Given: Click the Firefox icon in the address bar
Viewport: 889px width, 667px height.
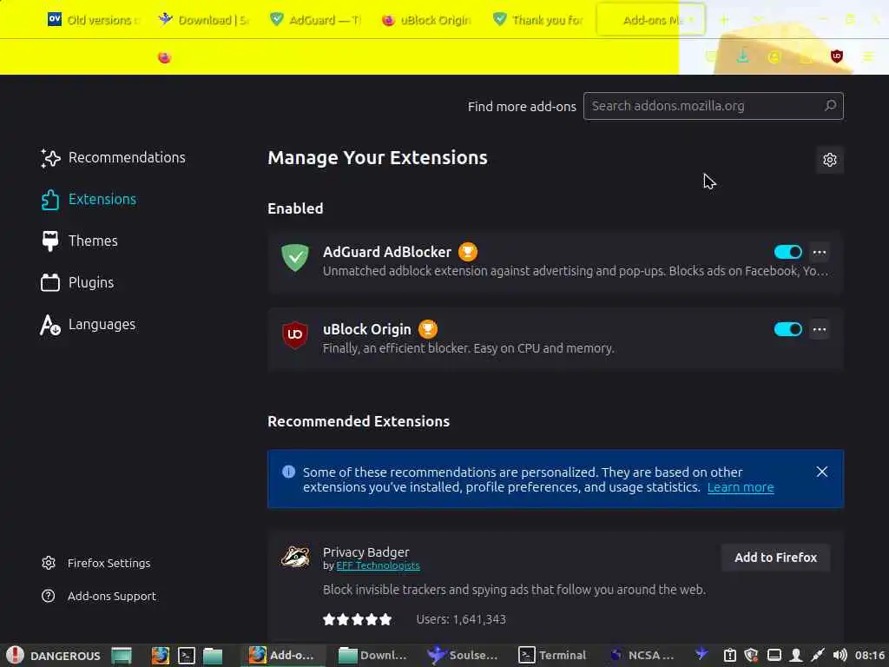Looking at the screenshot, I should pos(164,57).
